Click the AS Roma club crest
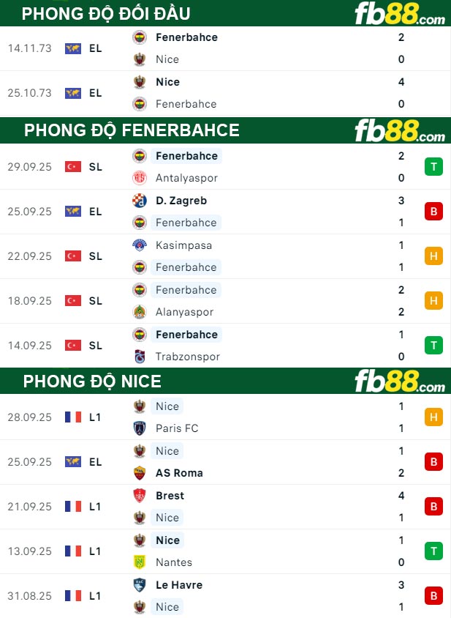 (x=139, y=473)
